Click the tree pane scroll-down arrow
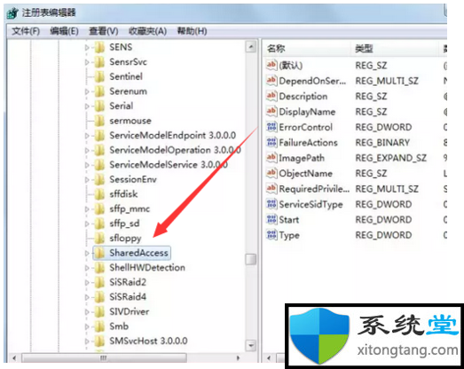 click(x=251, y=345)
